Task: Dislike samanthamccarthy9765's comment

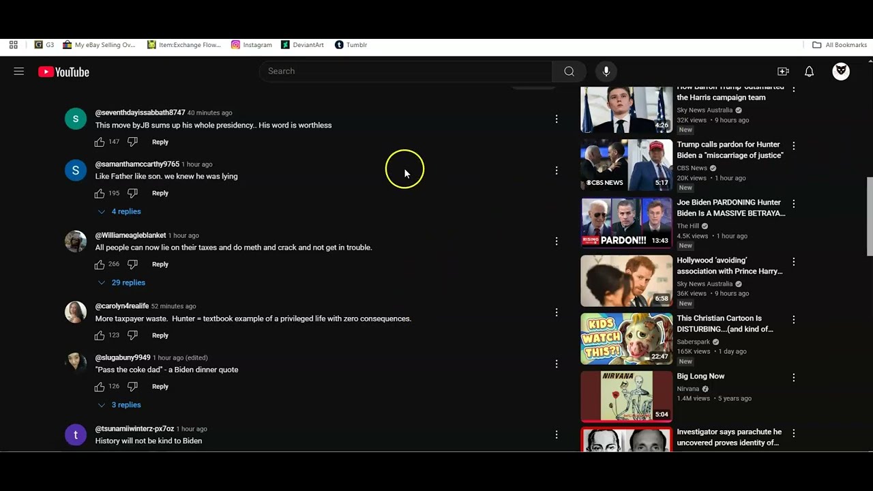Action: (132, 193)
